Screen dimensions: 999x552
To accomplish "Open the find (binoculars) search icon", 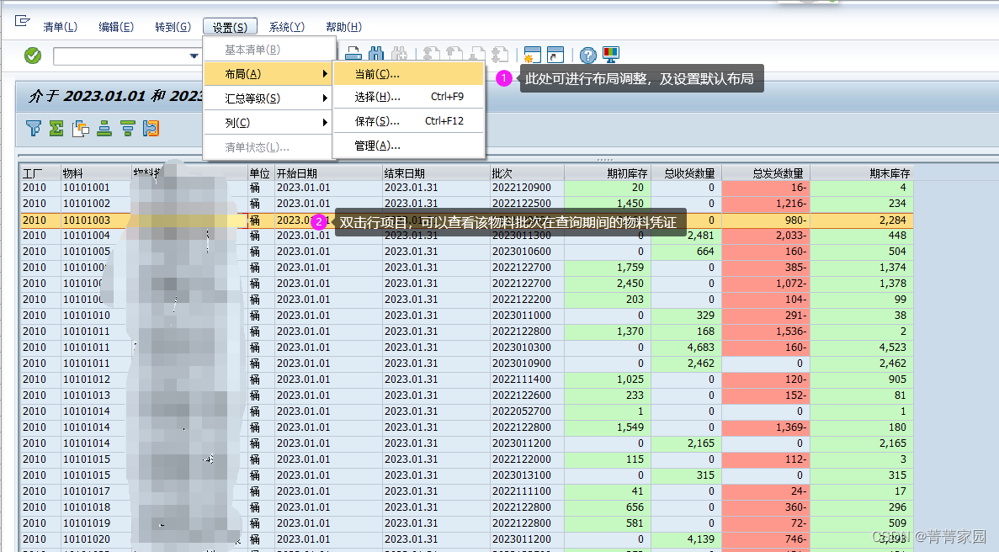I will [x=375, y=55].
